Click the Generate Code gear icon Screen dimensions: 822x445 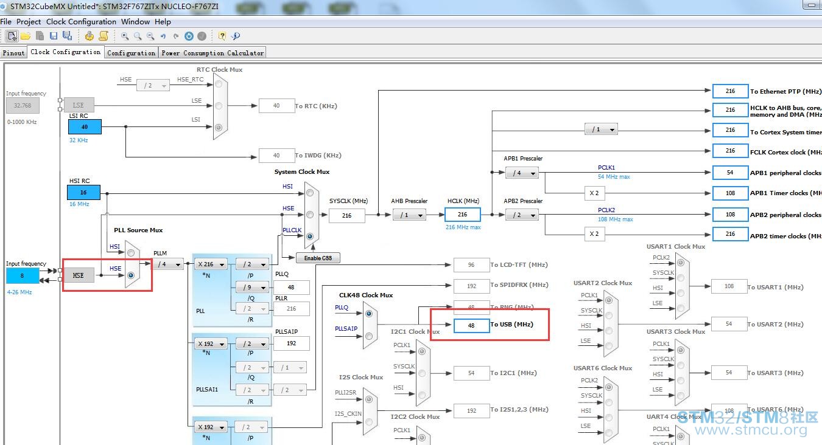coord(90,36)
